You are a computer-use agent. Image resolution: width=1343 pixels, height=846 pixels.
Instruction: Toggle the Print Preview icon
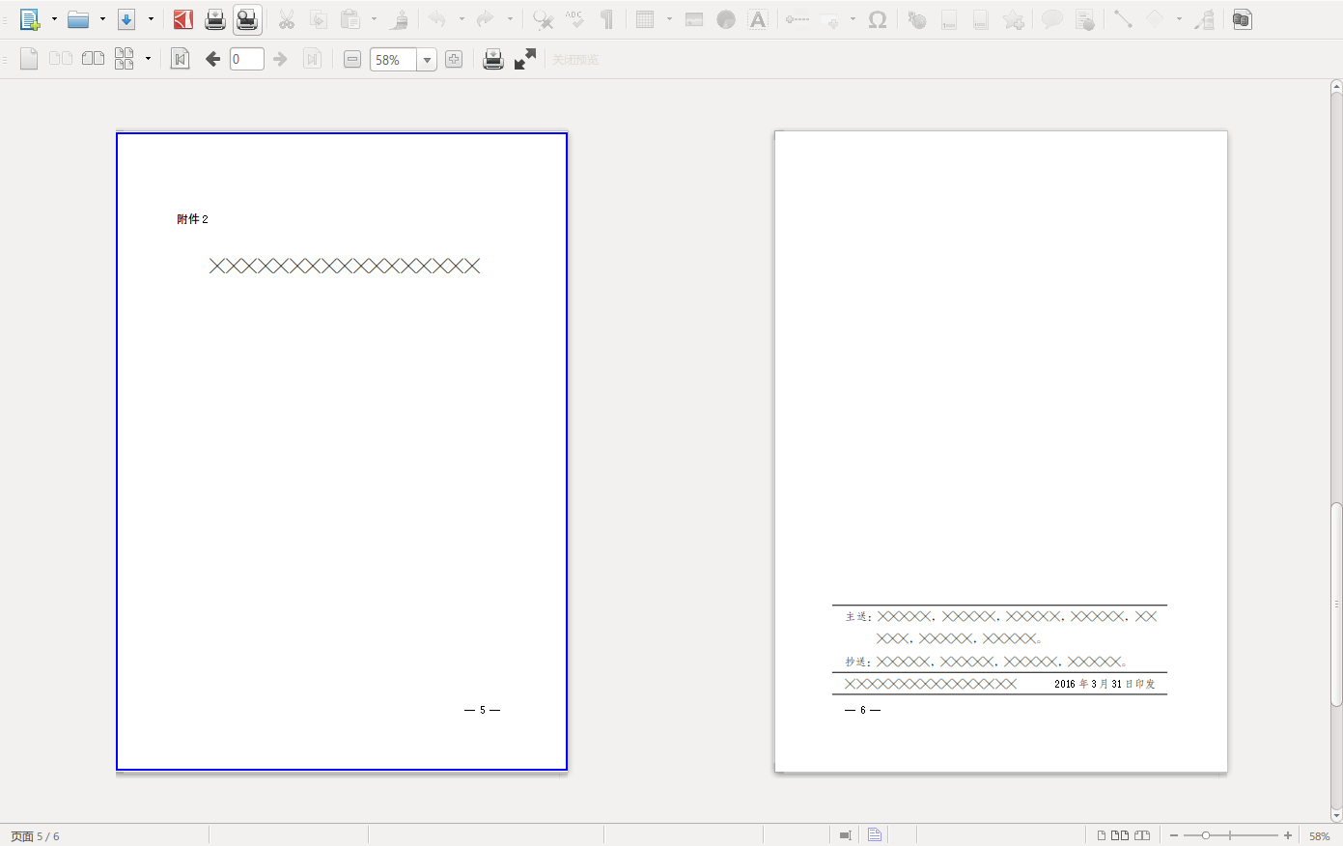(x=247, y=19)
